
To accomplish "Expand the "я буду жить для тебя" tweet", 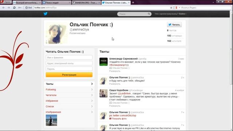I will 115,84.
